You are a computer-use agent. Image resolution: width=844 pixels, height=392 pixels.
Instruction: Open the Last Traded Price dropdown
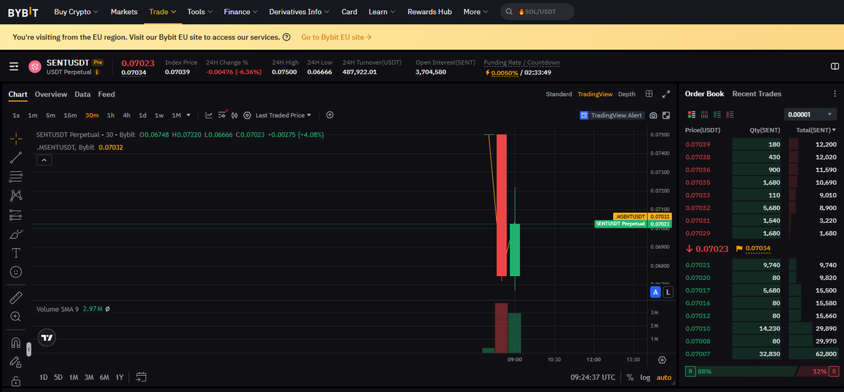283,115
